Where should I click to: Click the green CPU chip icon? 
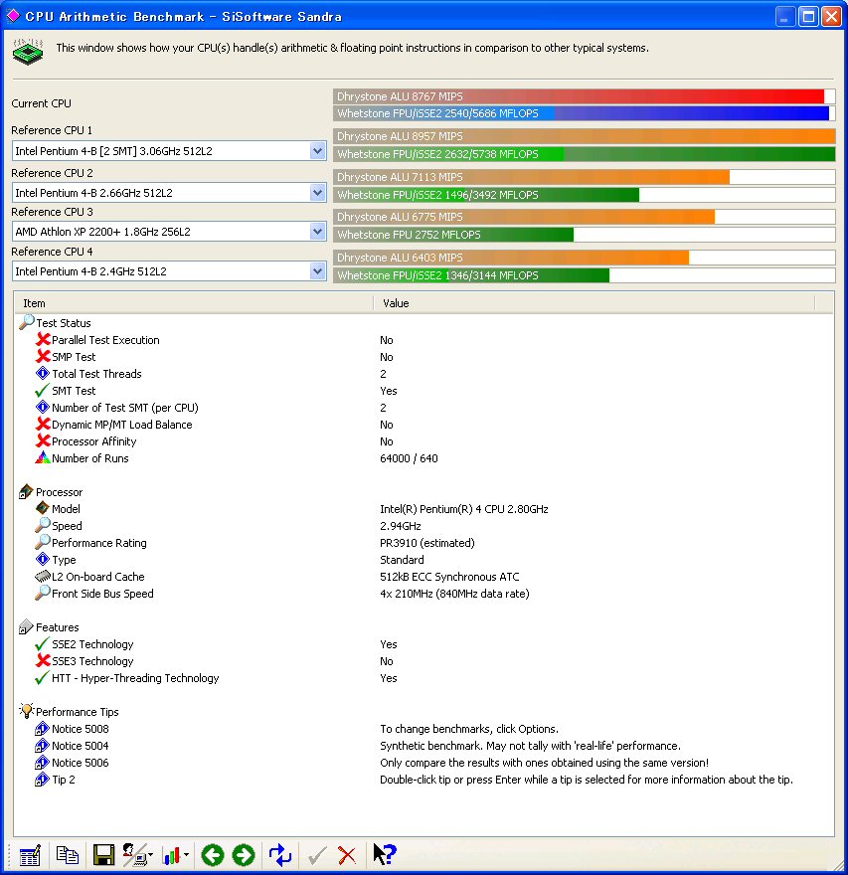coord(27,52)
